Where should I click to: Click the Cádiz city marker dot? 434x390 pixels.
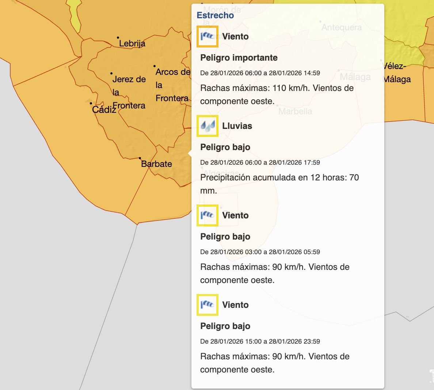91,103
